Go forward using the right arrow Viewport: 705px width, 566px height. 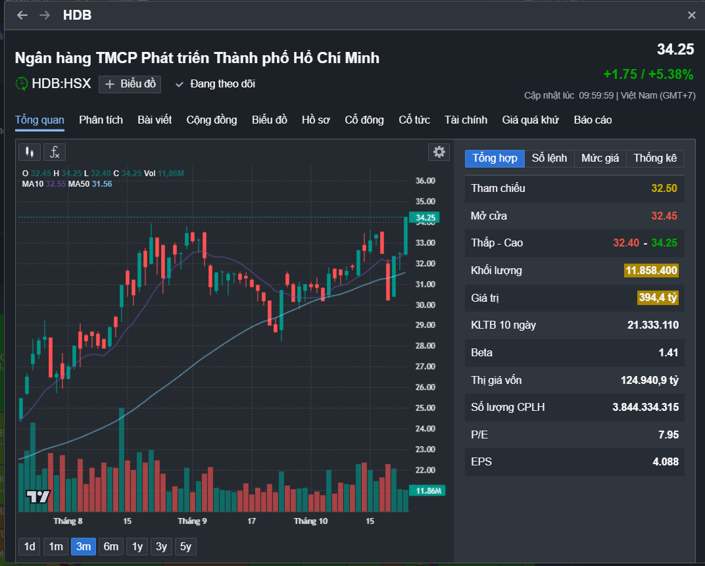point(45,15)
